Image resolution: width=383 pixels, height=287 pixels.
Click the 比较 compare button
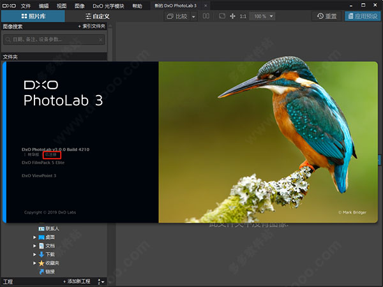(177, 17)
